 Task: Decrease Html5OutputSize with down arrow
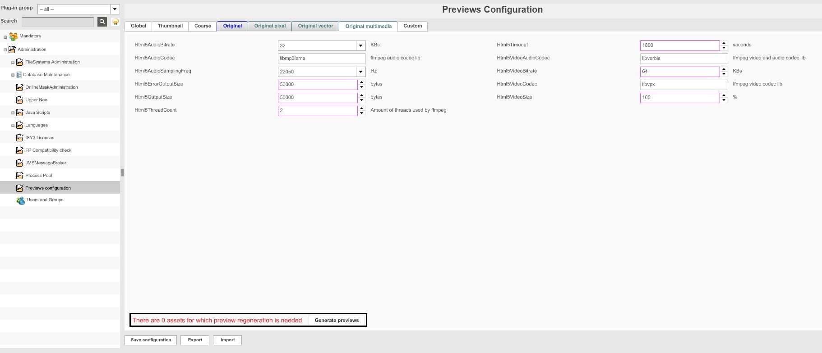[x=362, y=100]
